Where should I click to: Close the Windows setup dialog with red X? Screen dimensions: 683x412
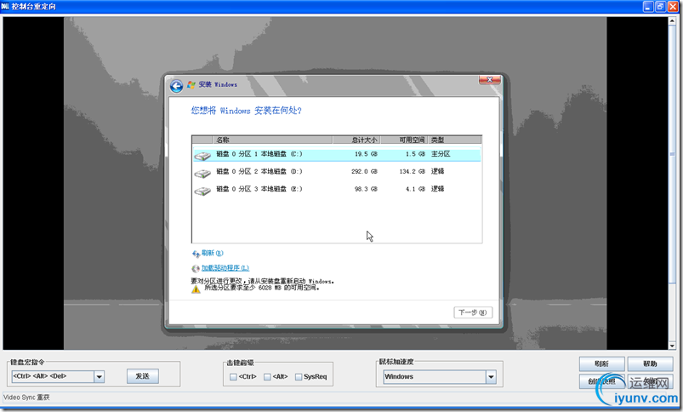coord(490,79)
